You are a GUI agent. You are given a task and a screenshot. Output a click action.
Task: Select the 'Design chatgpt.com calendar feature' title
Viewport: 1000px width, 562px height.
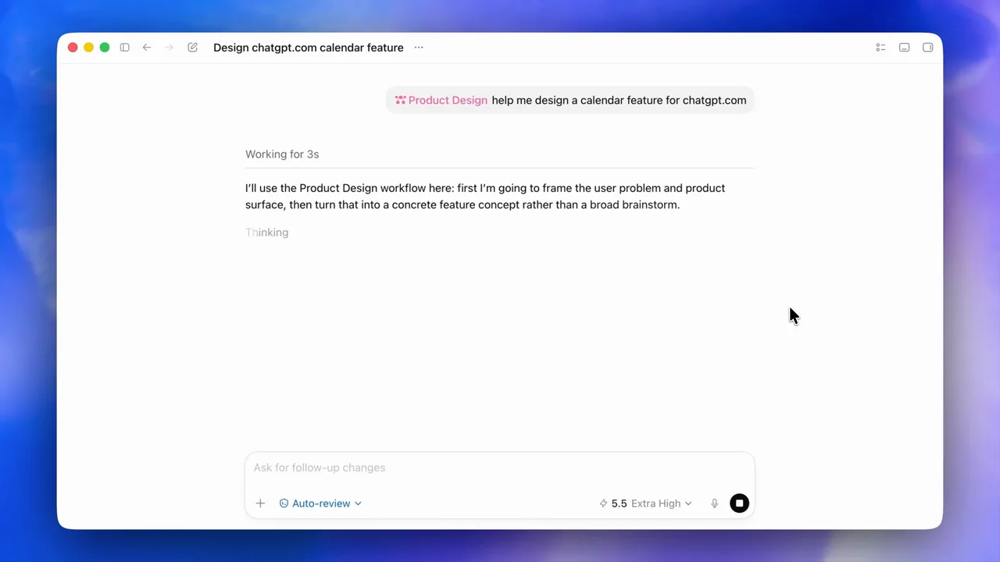tap(309, 48)
